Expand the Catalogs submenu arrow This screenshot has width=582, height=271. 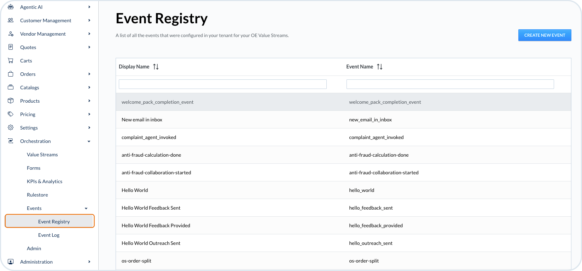[x=89, y=88]
